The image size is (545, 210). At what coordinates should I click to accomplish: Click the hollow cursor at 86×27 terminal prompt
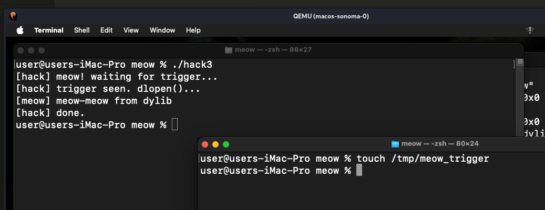point(175,124)
